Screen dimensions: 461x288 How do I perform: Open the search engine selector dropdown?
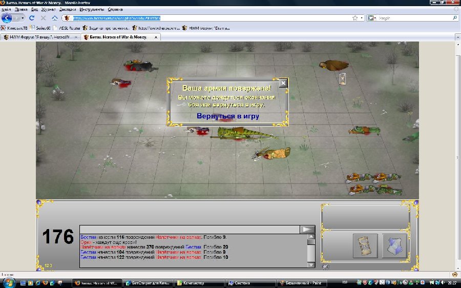tap(372, 18)
